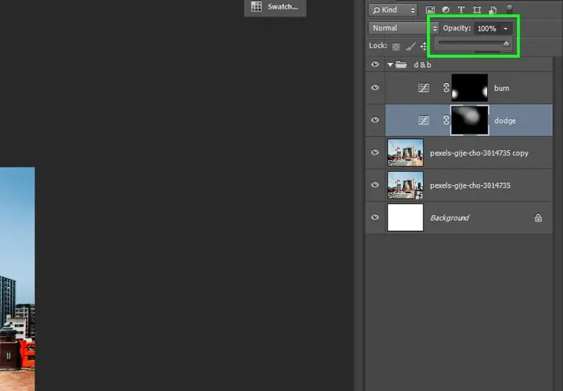Screen dimensions: 563x391
Task: Click the burn layer curves adjustment icon
Action: pyautogui.click(x=424, y=88)
